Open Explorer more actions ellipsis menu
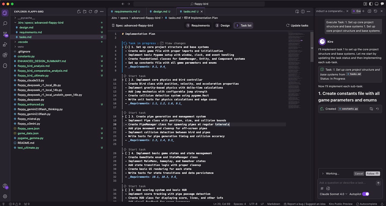 pyautogui.click(x=102, y=12)
